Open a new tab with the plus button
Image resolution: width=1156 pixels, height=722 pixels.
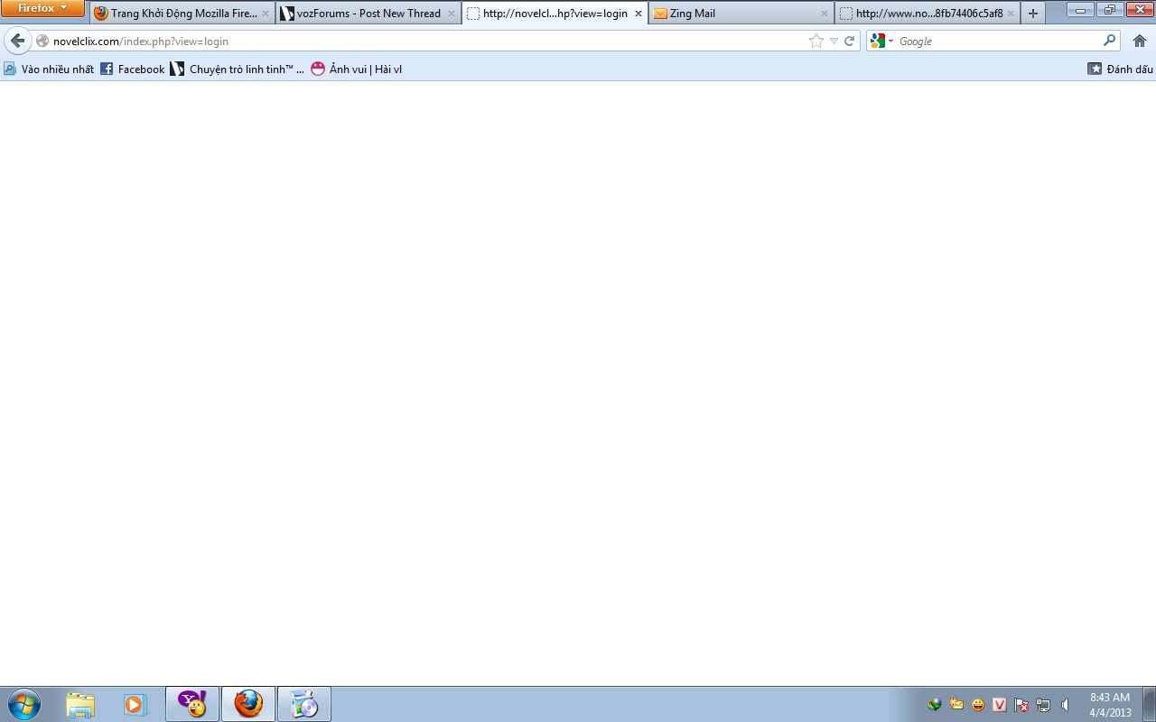coord(1033,14)
